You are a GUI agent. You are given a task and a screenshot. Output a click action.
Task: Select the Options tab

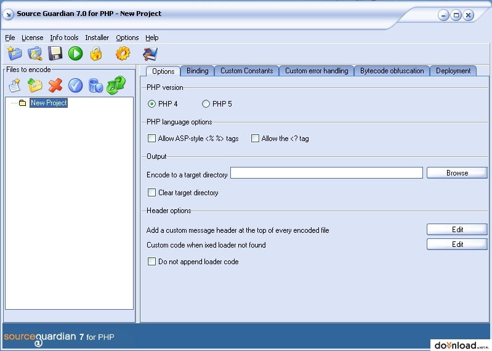pos(163,71)
